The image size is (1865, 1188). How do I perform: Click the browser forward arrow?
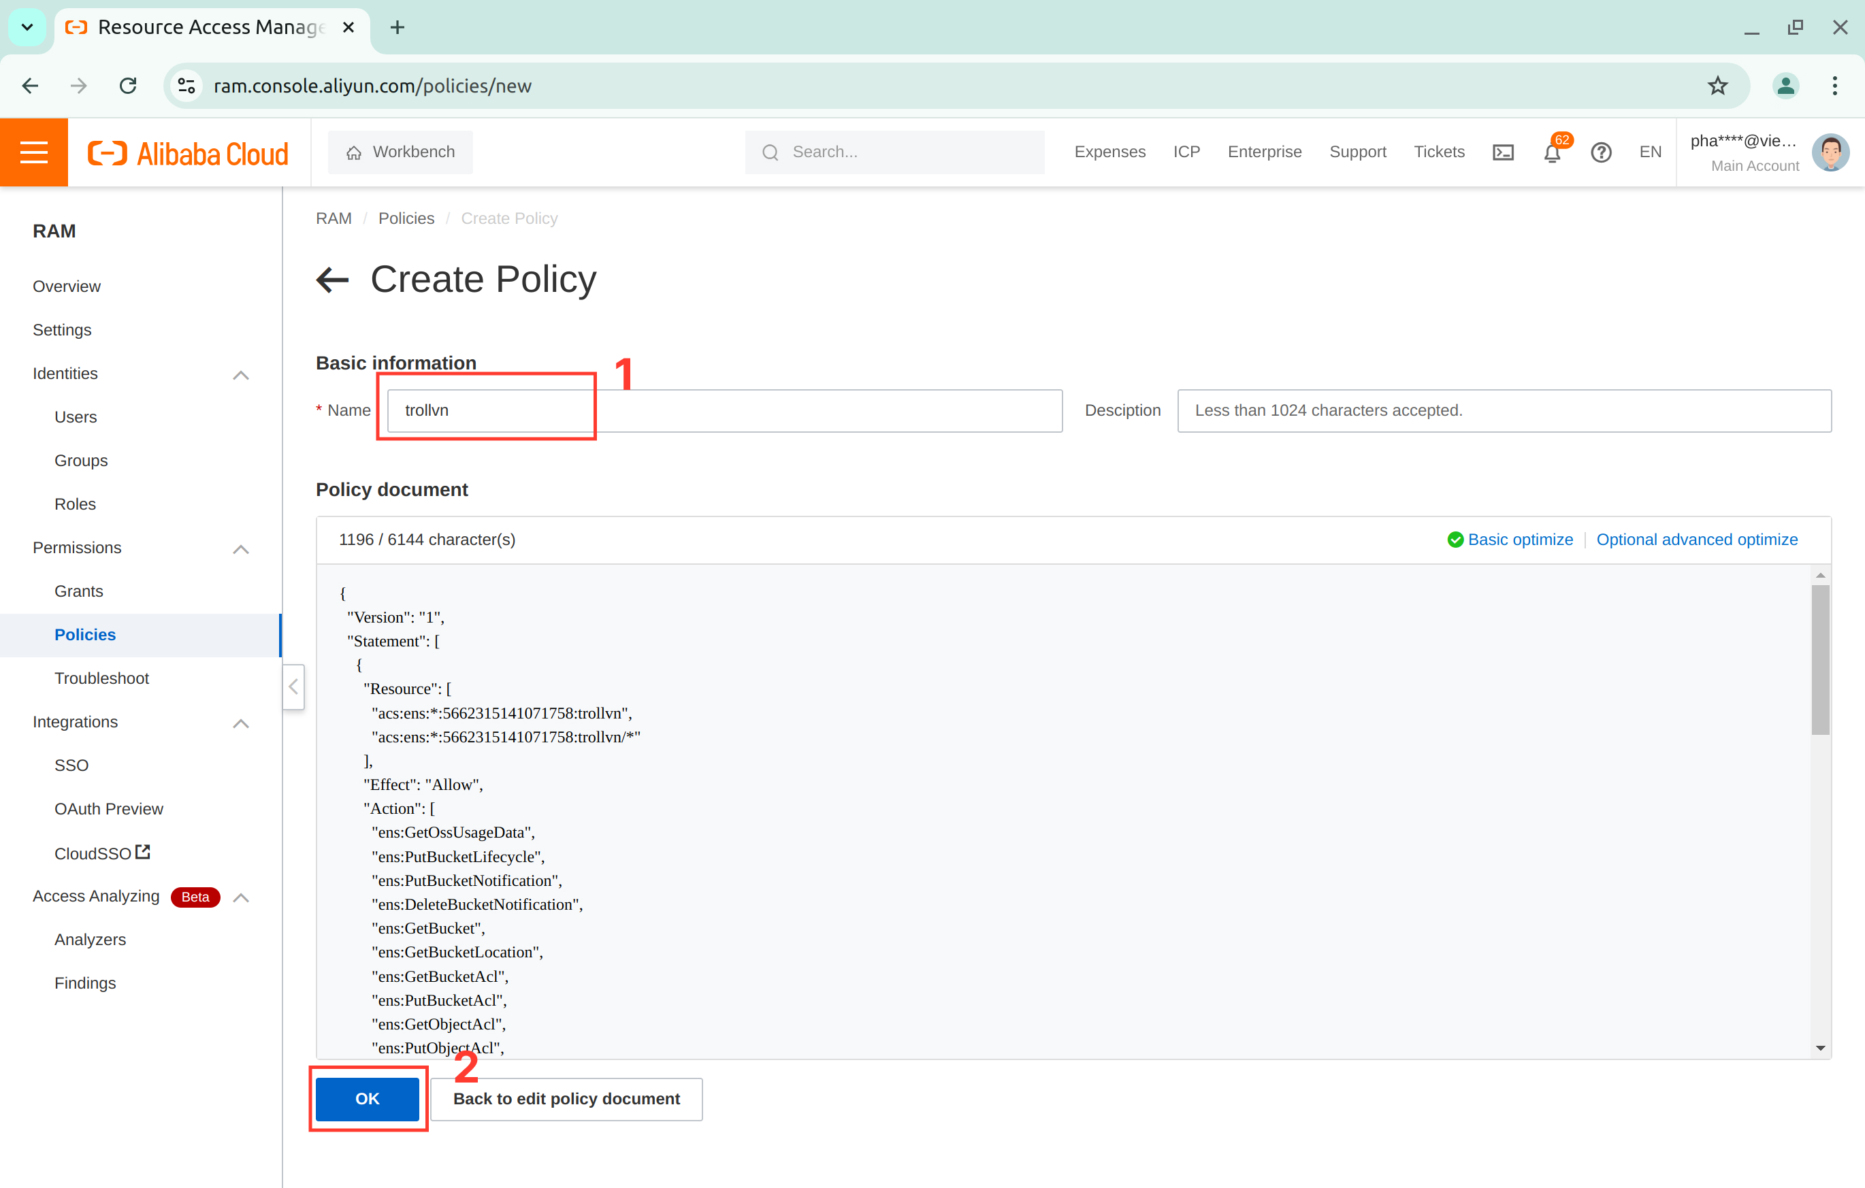(x=78, y=85)
